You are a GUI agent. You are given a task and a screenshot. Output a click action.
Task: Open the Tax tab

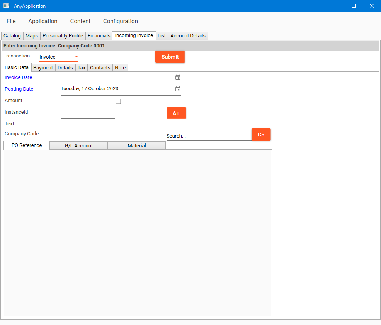82,68
